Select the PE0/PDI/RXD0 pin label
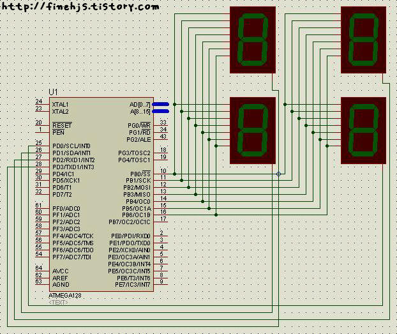 [131, 236]
